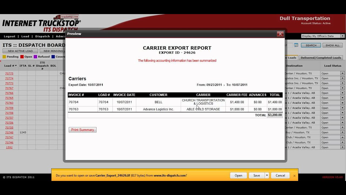
Task: Switch to Delivered/Completed Loads tab
Action: tap(321, 58)
